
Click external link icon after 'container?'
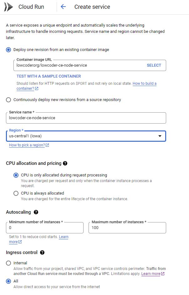coord(37,89)
